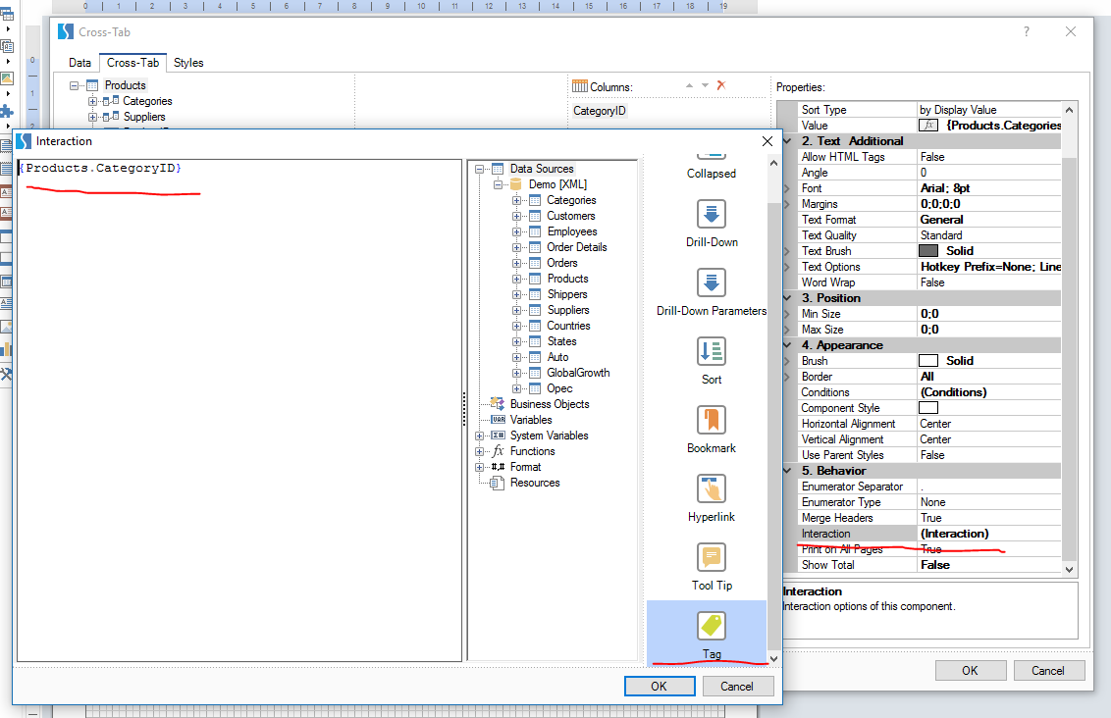
Task: Click the Show Total False value
Action: click(989, 565)
